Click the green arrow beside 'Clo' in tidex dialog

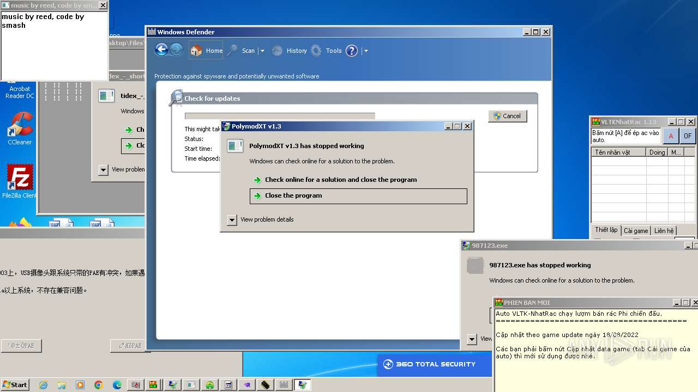pyautogui.click(x=128, y=146)
